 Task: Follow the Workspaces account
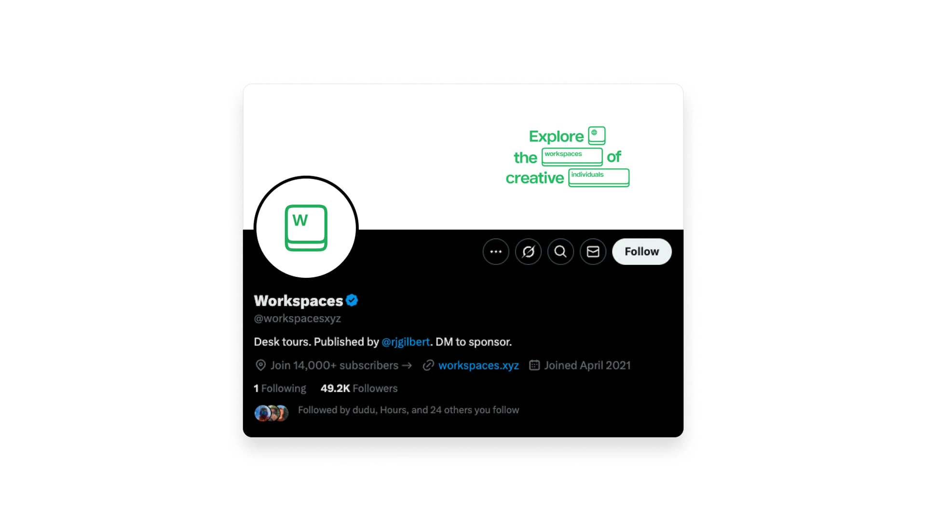tap(641, 252)
